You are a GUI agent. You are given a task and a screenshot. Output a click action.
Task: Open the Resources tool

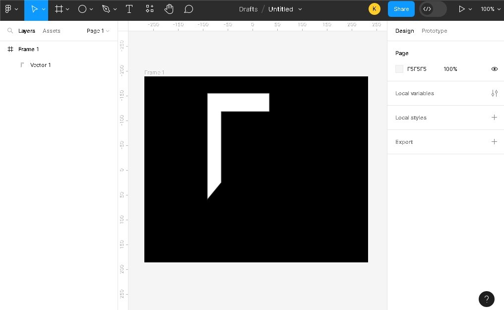[149, 9]
